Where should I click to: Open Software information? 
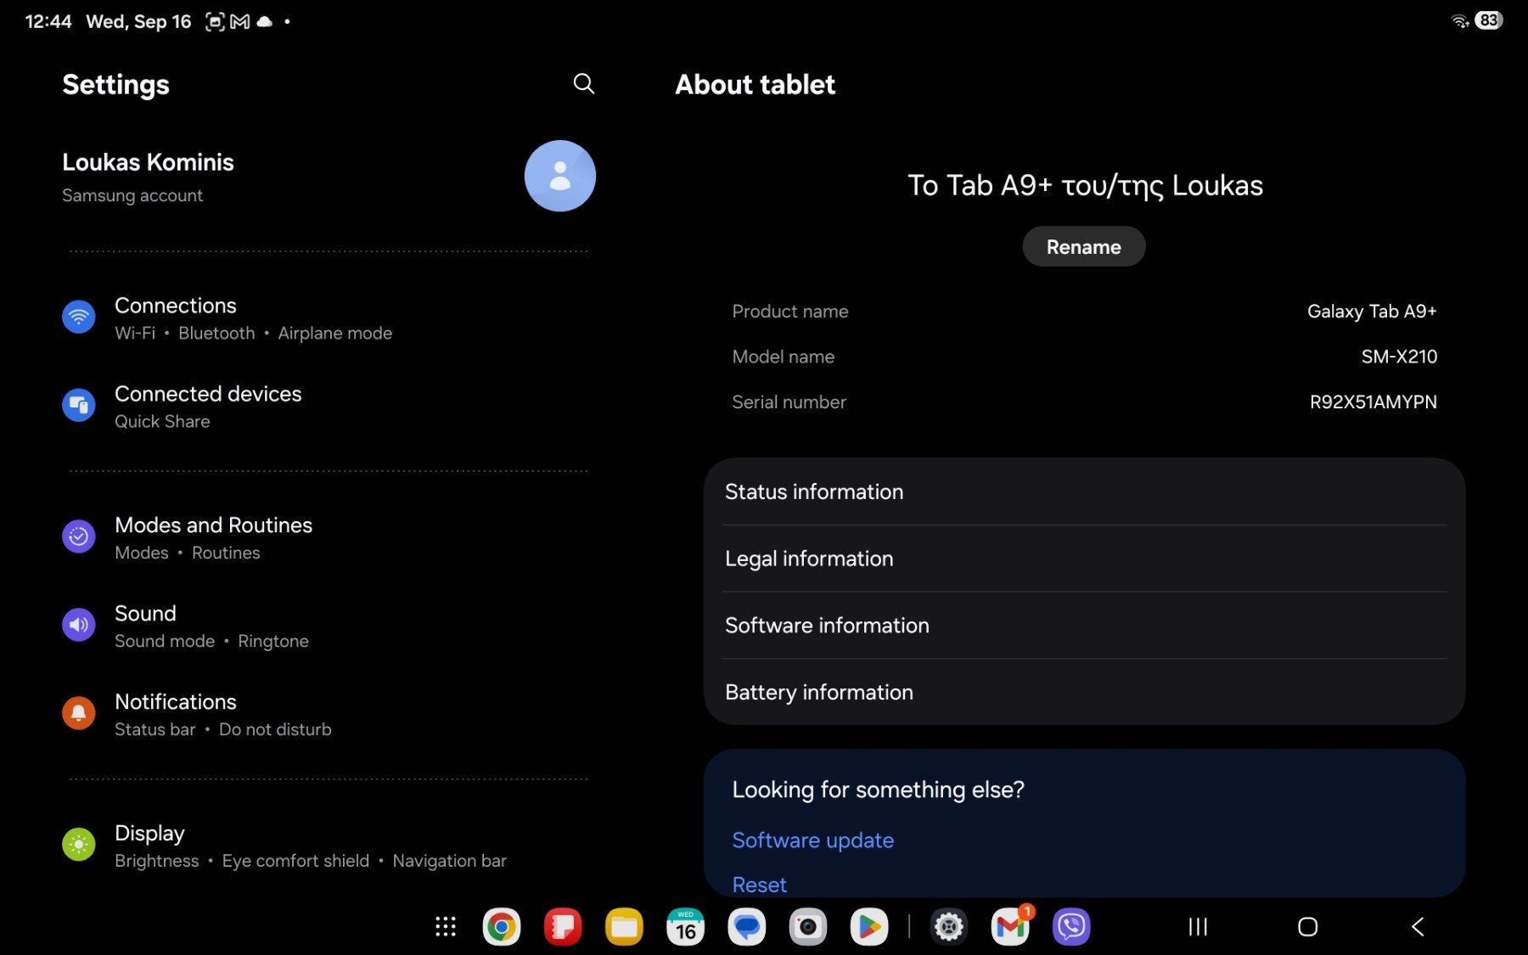tap(1084, 626)
